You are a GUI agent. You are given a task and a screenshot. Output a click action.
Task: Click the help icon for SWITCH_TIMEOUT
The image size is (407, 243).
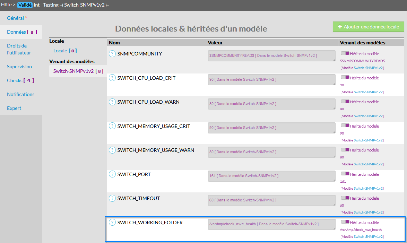pos(112,198)
